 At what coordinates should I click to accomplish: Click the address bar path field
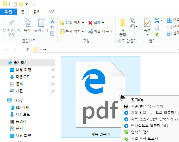(105, 49)
